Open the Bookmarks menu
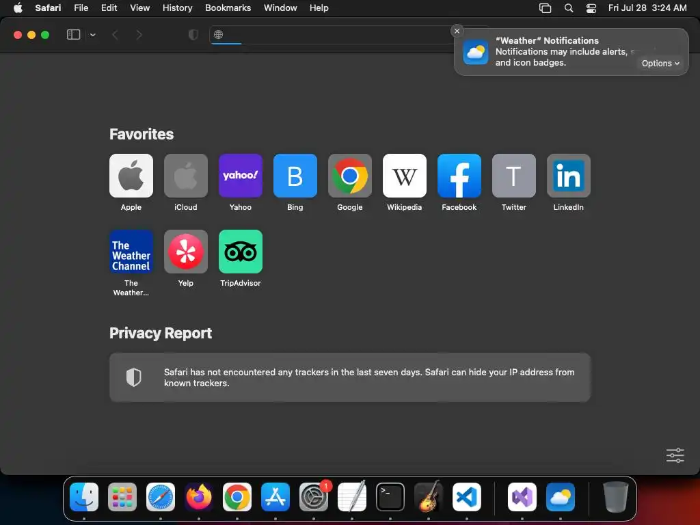Screen dimensions: 700x525 tap(228, 8)
